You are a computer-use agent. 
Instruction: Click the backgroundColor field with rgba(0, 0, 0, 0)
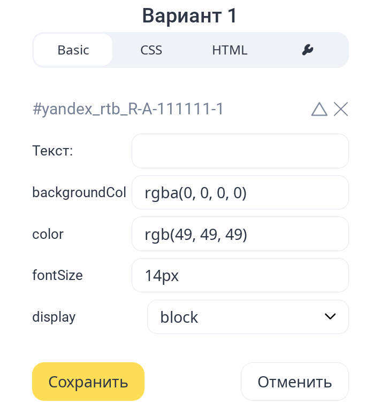coord(240,192)
